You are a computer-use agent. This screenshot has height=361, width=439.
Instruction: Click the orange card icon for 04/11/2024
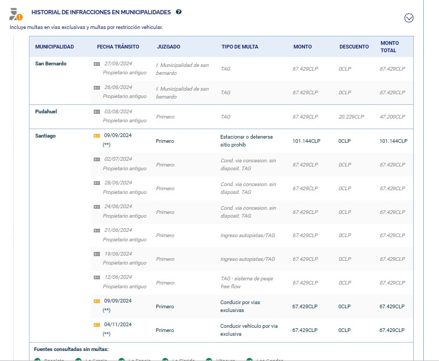tap(97, 325)
